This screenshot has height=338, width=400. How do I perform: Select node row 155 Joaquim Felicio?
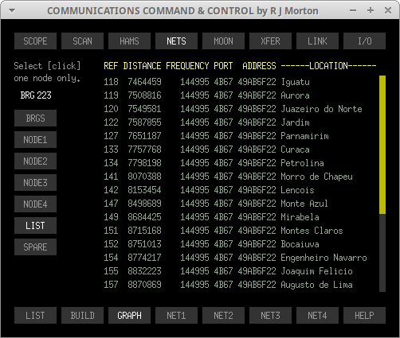(228, 271)
